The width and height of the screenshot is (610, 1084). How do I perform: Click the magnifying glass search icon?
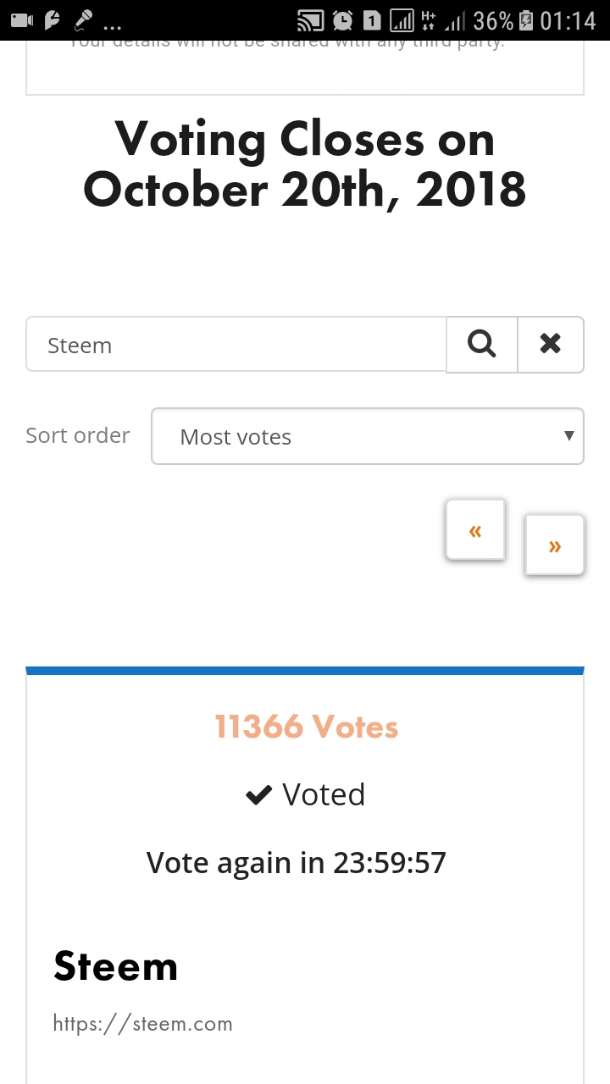click(481, 344)
